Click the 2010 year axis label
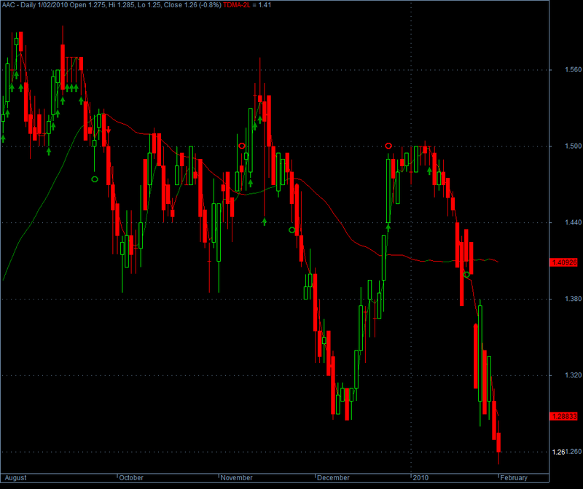This screenshot has height=489, width=583. 421,478
